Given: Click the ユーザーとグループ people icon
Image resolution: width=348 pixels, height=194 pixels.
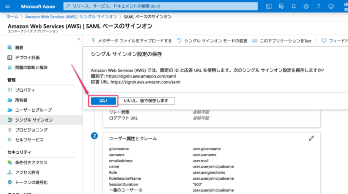Looking at the screenshot, I should pyautogui.click(x=10, y=110).
